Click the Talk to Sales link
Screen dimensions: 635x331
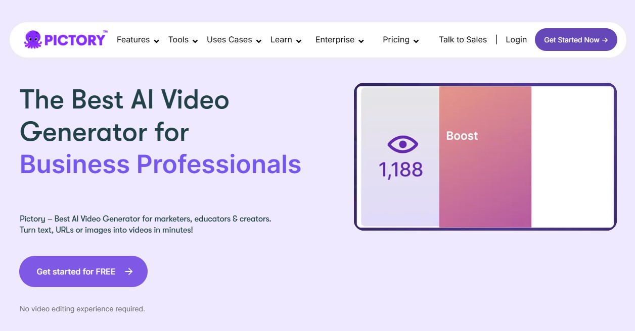click(x=463, y=40)
